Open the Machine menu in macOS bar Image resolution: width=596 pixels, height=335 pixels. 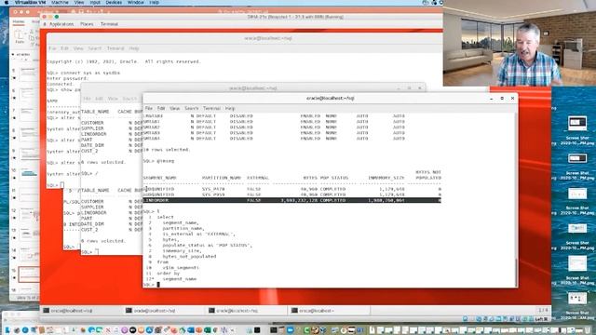pos(60,2)
